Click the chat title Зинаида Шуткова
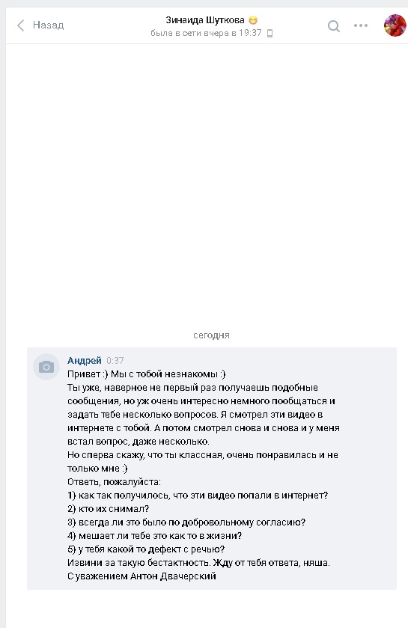408x628 pixels. point(205,19)
